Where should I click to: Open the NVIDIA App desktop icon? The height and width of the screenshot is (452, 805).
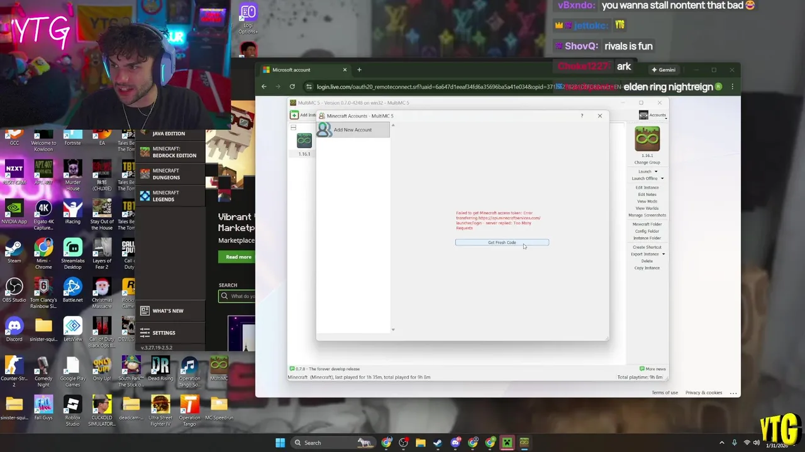coord(14,212)
